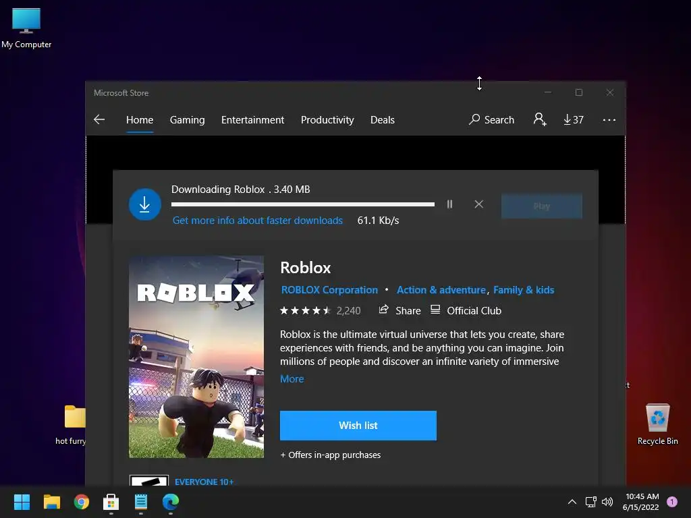Click the ESRB rating badge image
Screen dimensions: 691x518
click(x=149, y=480)
